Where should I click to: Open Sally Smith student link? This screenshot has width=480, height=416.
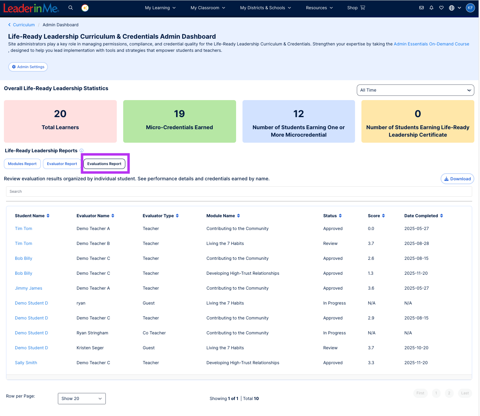pos(26,363)
